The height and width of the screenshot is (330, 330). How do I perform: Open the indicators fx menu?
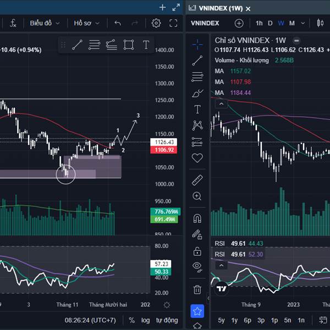click(13, 23)
